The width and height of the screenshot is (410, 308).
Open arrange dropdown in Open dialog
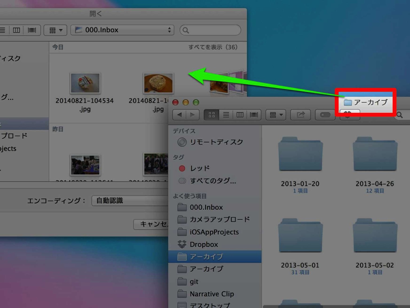pyautogui.click(x=55, y=30)
